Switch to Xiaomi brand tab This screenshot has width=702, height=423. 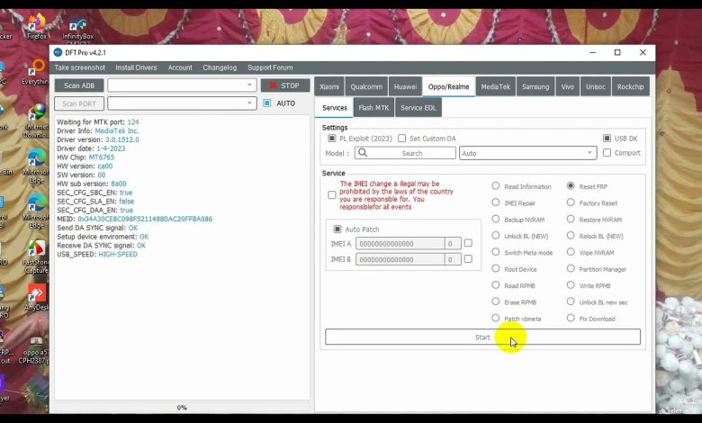(329, 86)
